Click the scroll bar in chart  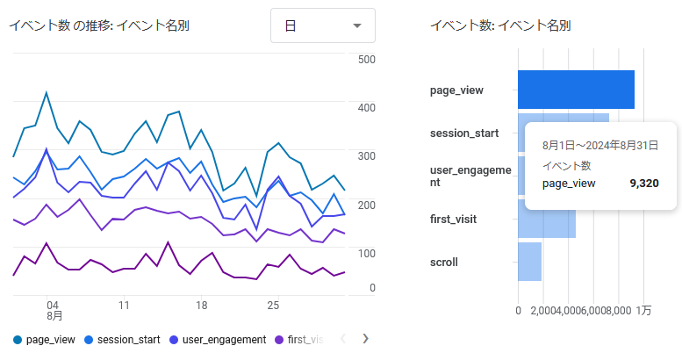(x=530, y=262)
